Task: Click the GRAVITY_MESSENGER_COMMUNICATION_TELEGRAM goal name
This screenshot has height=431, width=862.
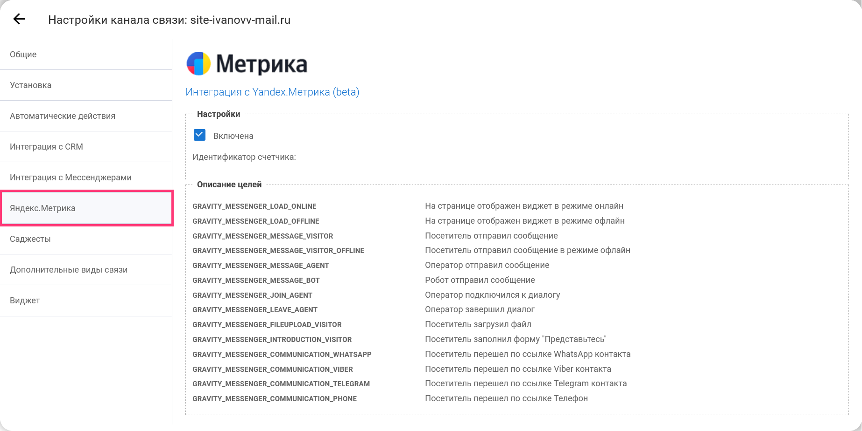Action: (281, 384)
